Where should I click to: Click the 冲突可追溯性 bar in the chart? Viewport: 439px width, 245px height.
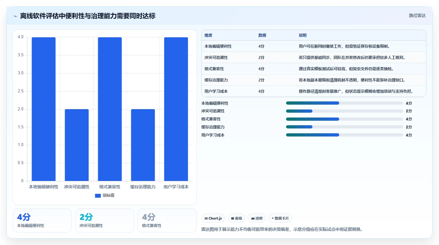coord(77,145)
